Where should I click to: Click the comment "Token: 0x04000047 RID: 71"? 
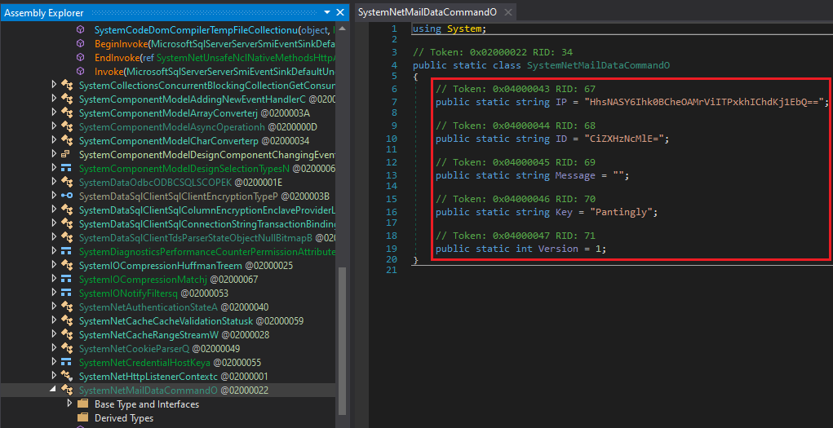(x=516, y=236)
